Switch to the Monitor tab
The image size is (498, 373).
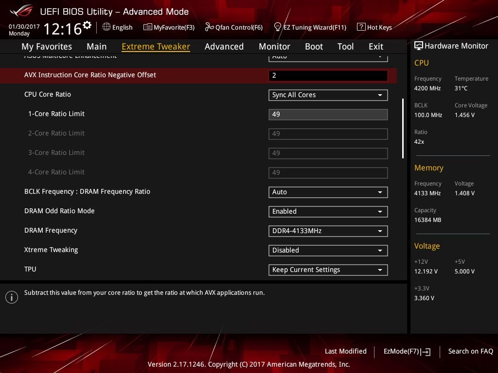(274, 46)
